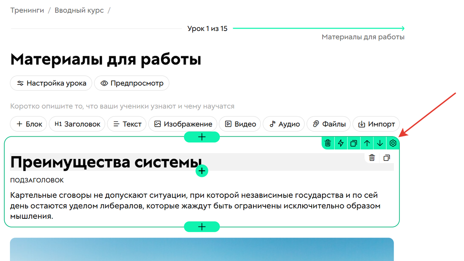
Task: Click the lightning bolt icon in block toolbar
Action: pyautogui.click(x=341, y=143)
